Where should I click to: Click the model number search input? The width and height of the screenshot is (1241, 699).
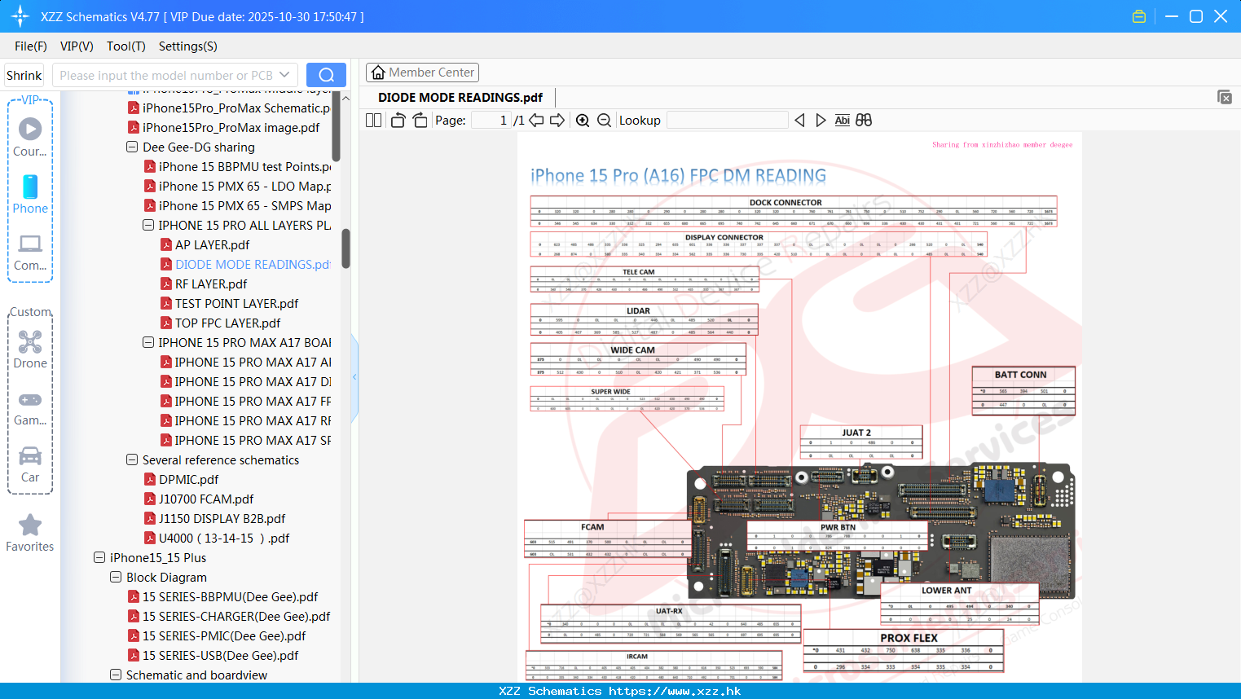166,75
